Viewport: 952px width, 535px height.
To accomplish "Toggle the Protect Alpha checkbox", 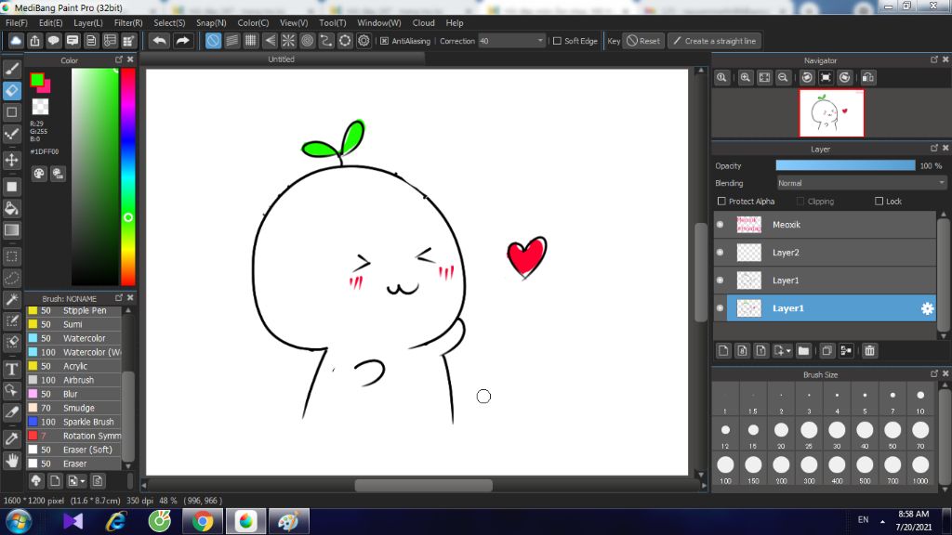I will pos(721,202).
